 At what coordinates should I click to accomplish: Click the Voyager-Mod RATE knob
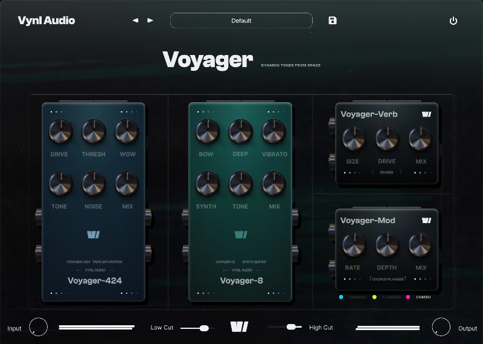click(354, 245)
